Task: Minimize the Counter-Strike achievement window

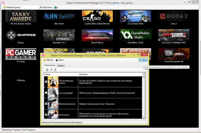Action: pos(134,55)
